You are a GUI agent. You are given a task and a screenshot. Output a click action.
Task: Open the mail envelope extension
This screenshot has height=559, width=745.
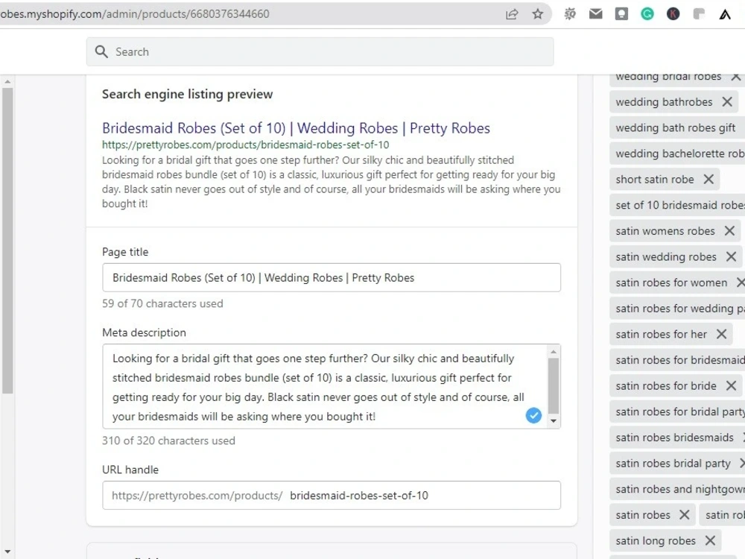pyautogui.click(x=595, y=14)
